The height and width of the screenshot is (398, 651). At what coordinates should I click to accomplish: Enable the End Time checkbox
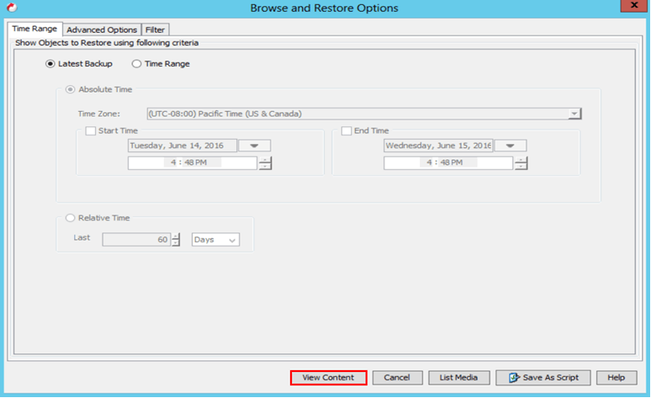[347, 131]
